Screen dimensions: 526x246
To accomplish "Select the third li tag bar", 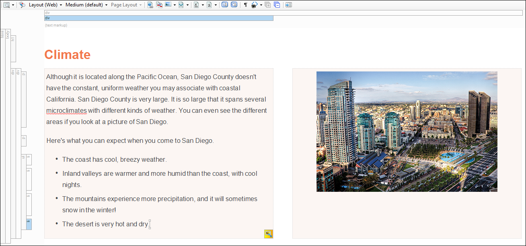I will click(29, 204).
